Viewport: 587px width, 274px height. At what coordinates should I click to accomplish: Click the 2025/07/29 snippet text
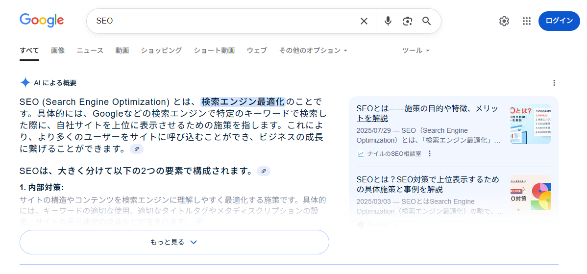tap(429, 136)
